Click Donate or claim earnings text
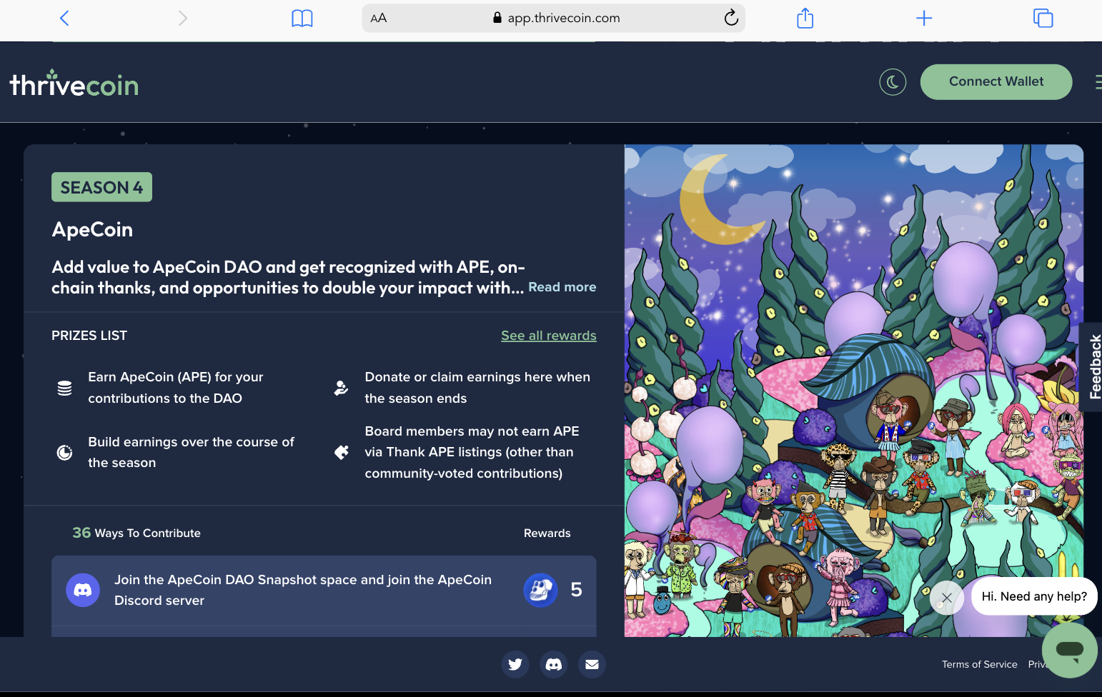This screenshot has height=697, width=1102. click(x=477, y=388)
